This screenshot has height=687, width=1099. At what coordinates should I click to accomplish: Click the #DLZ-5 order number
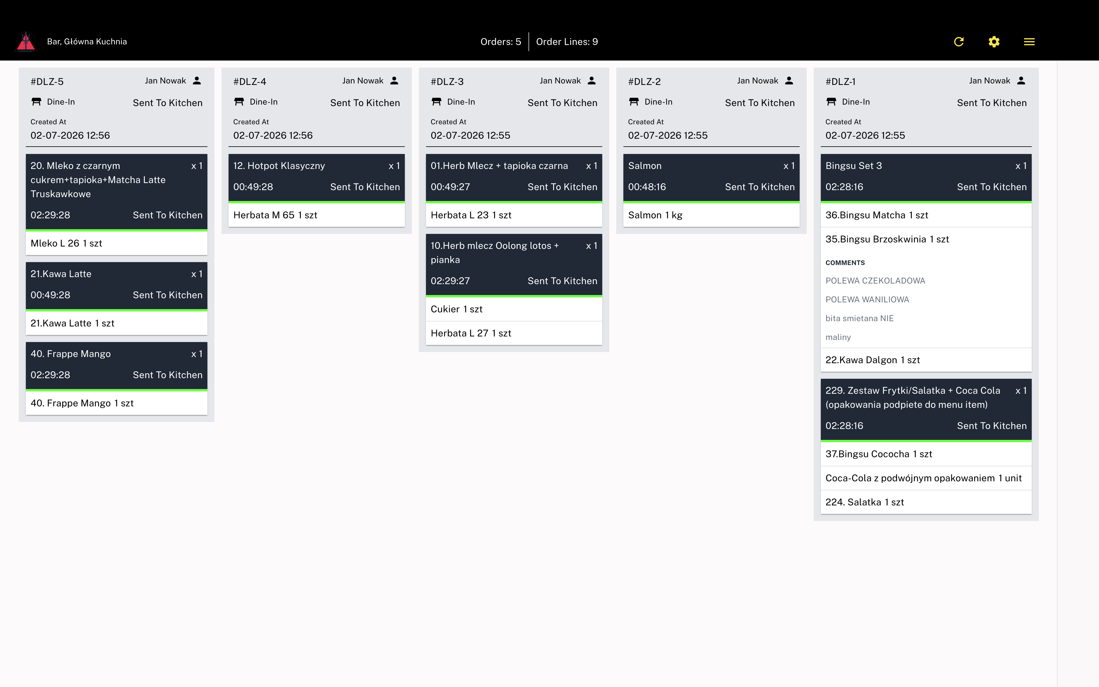point(47,82)
